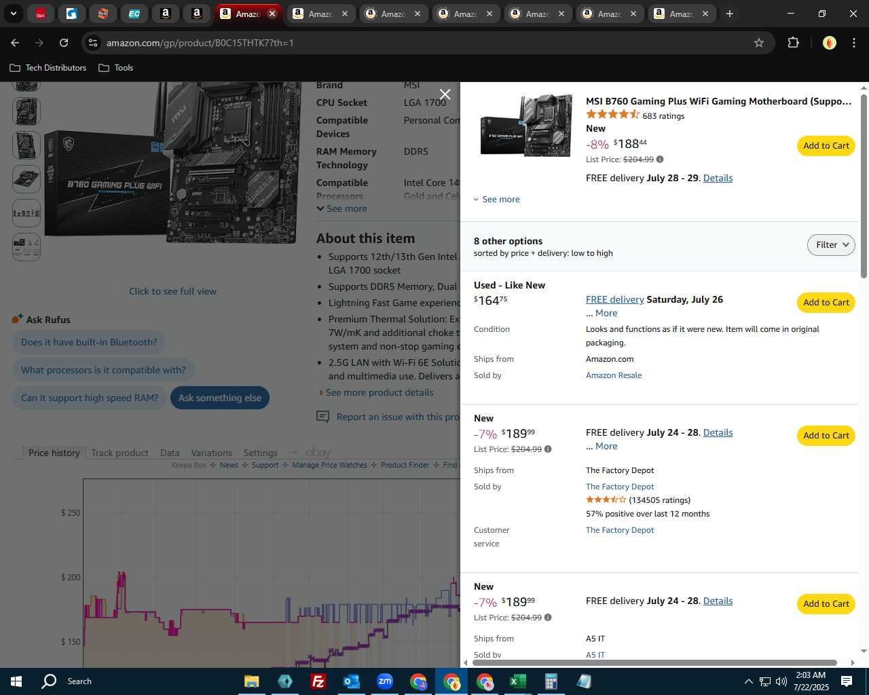Open the 683 ratings star rating
The height and width of the screenshot is (695, 869).
point(612,115)
